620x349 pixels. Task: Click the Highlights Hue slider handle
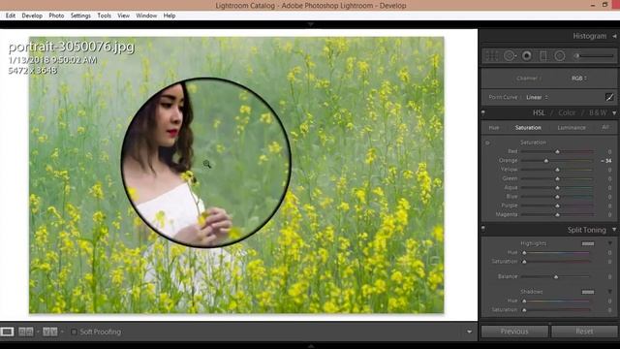click(x=524, y=252)
